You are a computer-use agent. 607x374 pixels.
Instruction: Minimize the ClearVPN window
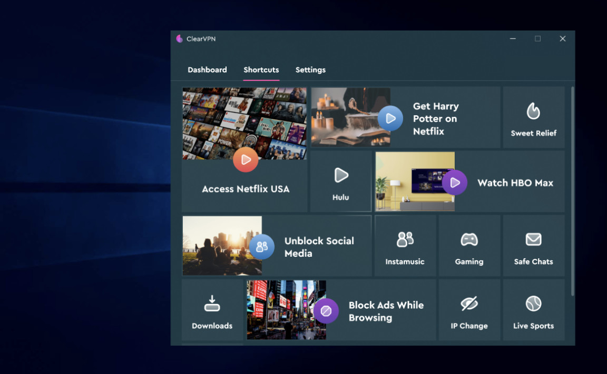tap(513, 38)
